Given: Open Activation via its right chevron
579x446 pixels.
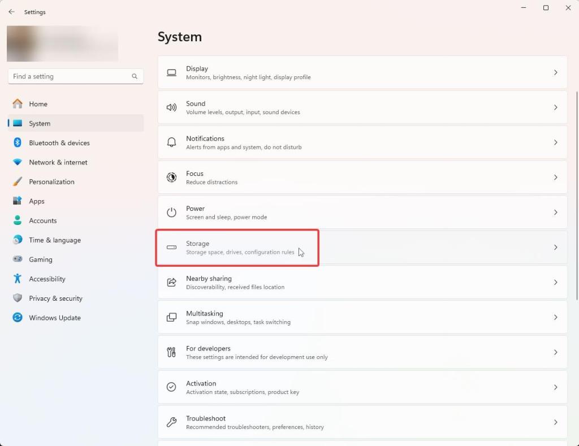Looking at the screenshot, I should [x=555, y=387].
